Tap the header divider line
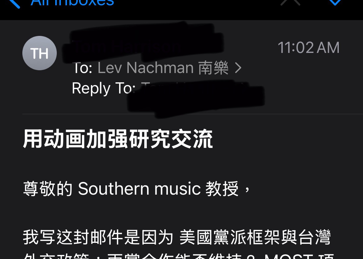The height and width of the screenshot is (259, 363). 193,114
